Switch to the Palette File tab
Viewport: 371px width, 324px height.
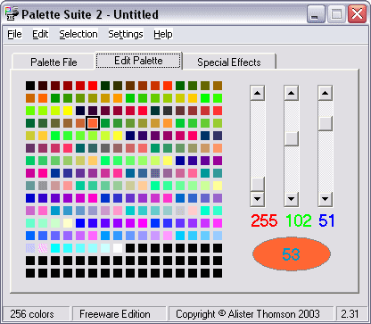tap(54, 62)
